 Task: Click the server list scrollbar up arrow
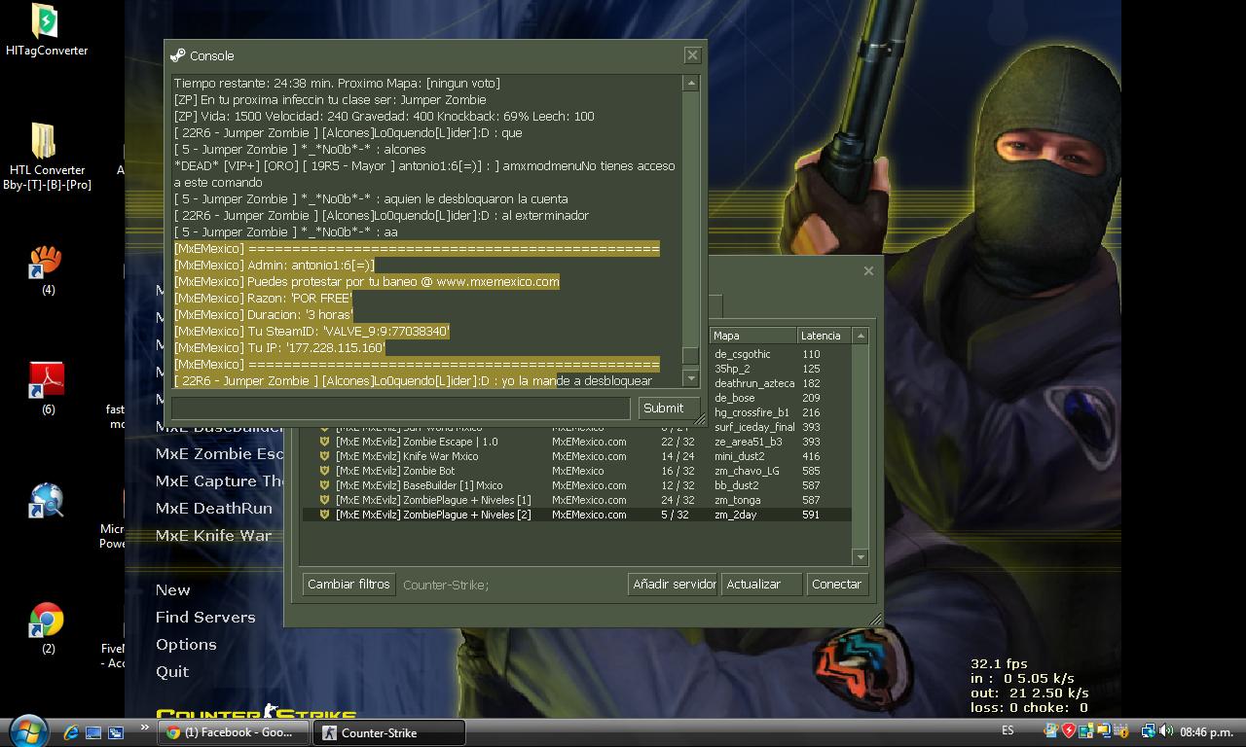coord(860,336)
